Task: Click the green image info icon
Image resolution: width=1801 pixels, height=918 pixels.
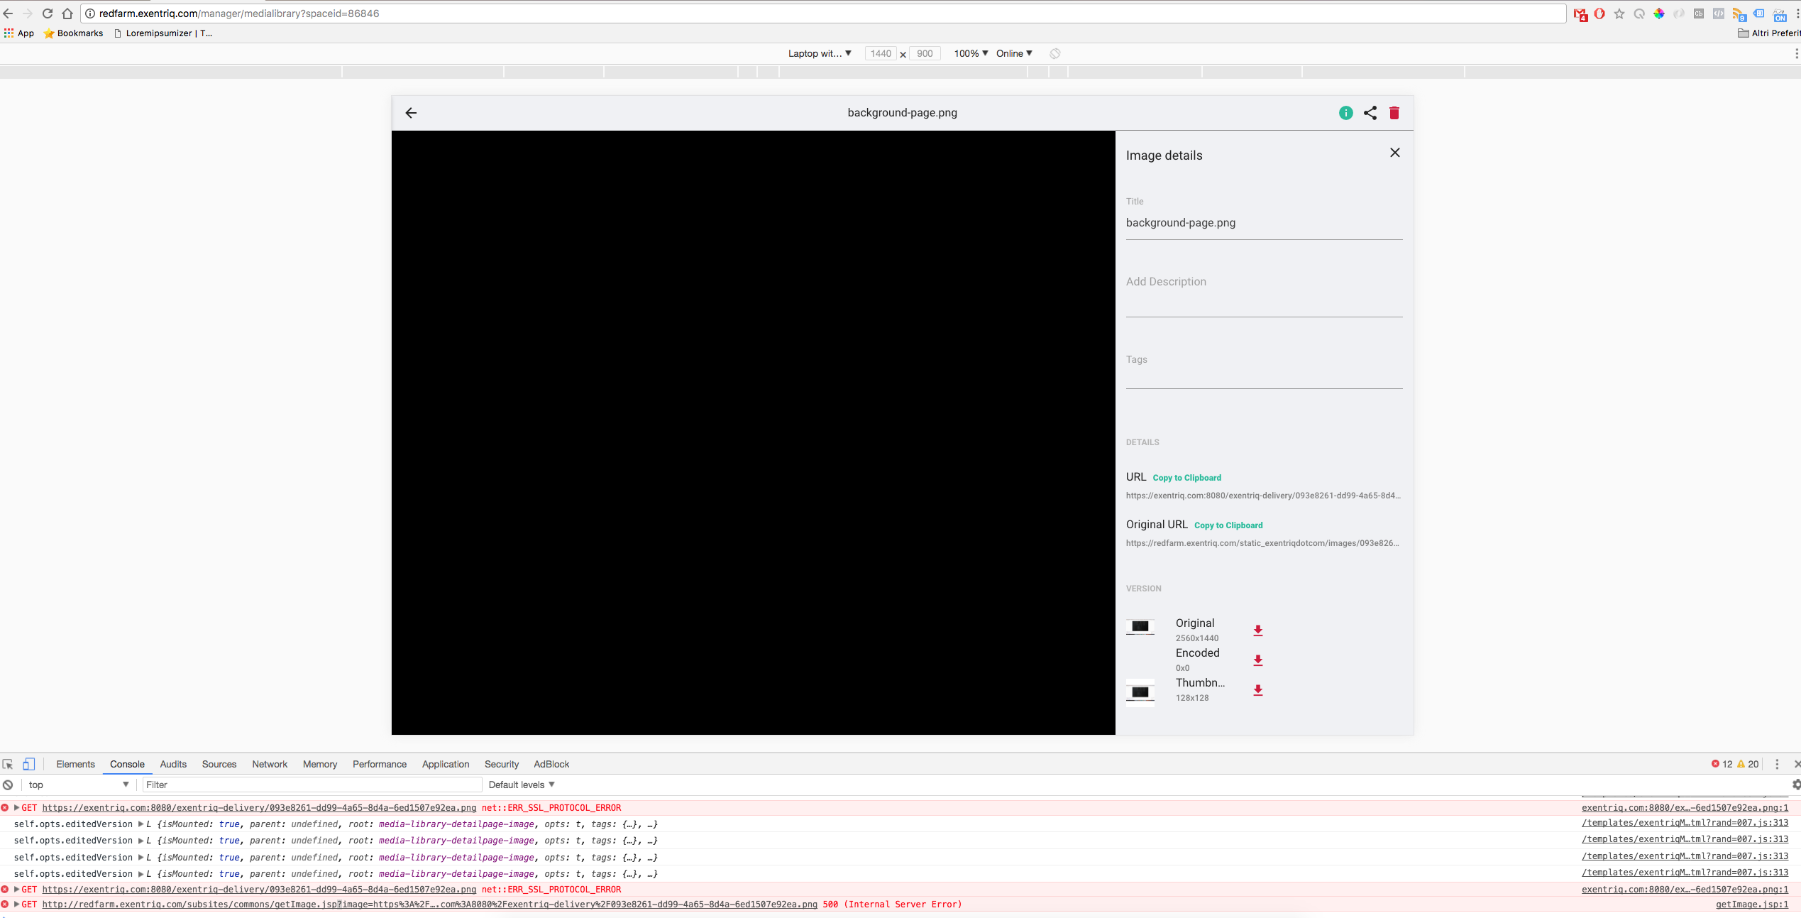Action: [1345, 113]
